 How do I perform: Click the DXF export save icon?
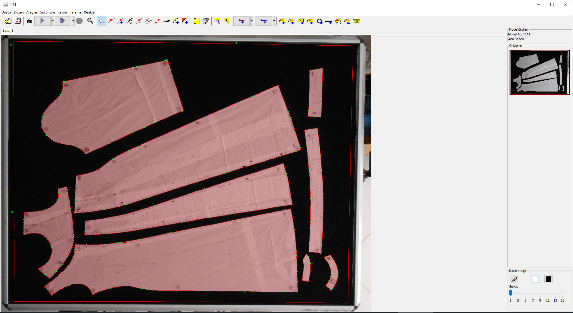click(18, 21)
